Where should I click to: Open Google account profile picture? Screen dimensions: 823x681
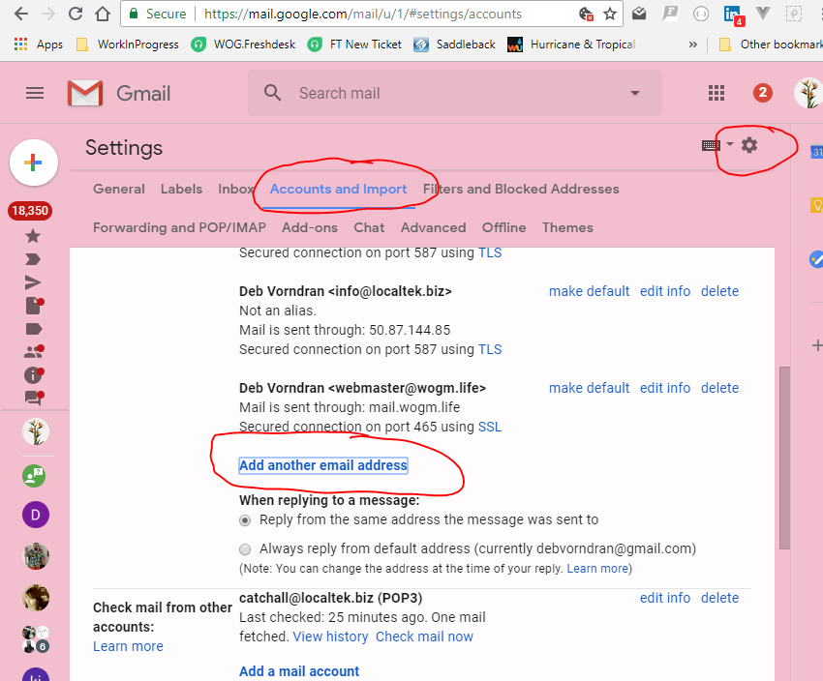click(808, 93)
